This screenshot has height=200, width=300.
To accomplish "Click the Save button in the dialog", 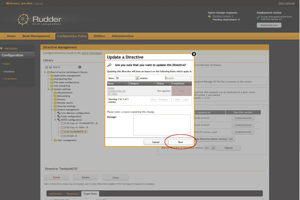I will coord(180,142).
